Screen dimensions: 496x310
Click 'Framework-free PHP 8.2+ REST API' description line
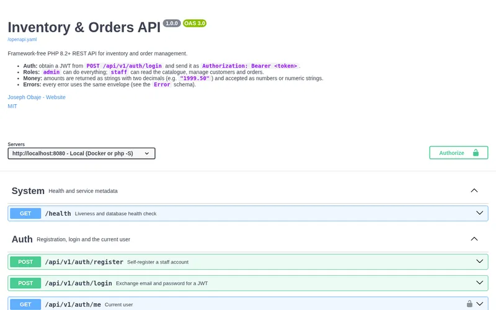point(97,53)
